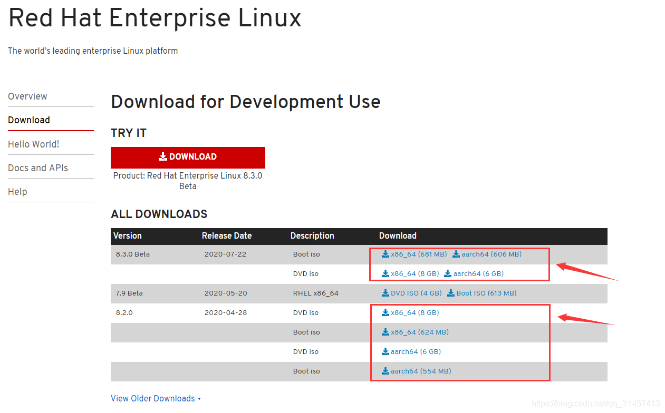
Task: Click the download icon beside aarch64 (554 MB)
Action: point(384,371)
